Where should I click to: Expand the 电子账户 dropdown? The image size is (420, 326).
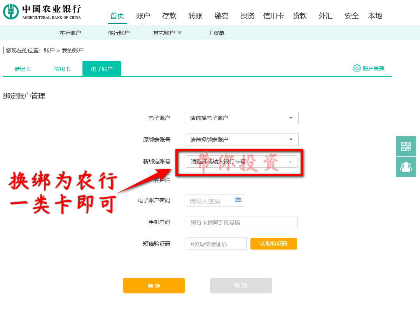242,118
